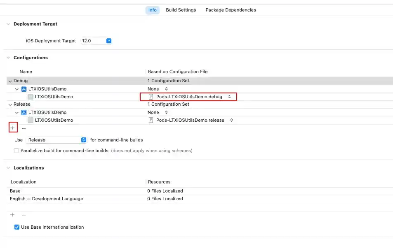The image size is (393, 248).
Task: Click the remove configuration minus button
Action: pos(24,128)
